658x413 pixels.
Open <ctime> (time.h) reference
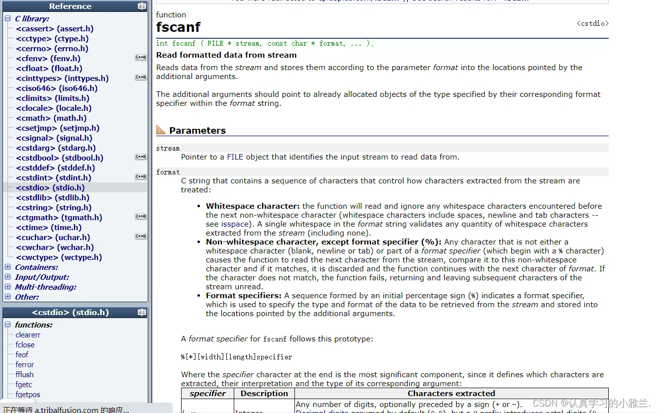(x=49, y=228)
